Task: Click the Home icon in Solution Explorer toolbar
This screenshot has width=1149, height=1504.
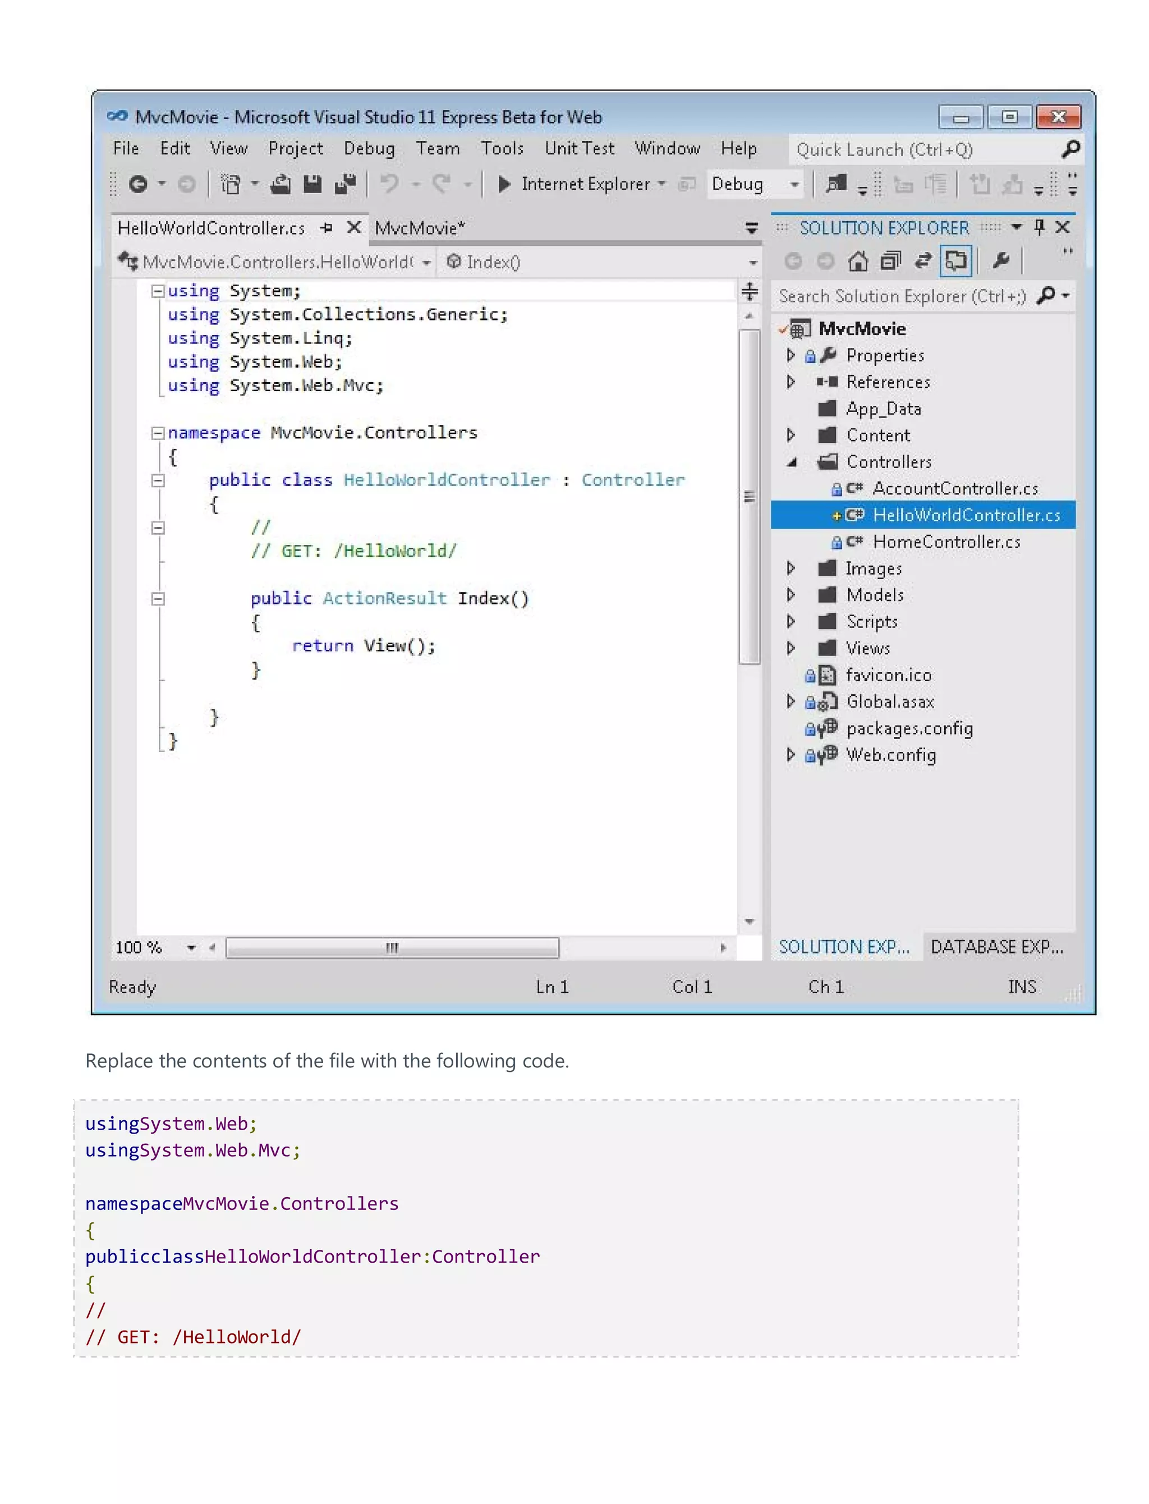Action: coord(858,260)
